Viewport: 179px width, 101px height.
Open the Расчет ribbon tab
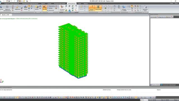(x=43, y=4)
